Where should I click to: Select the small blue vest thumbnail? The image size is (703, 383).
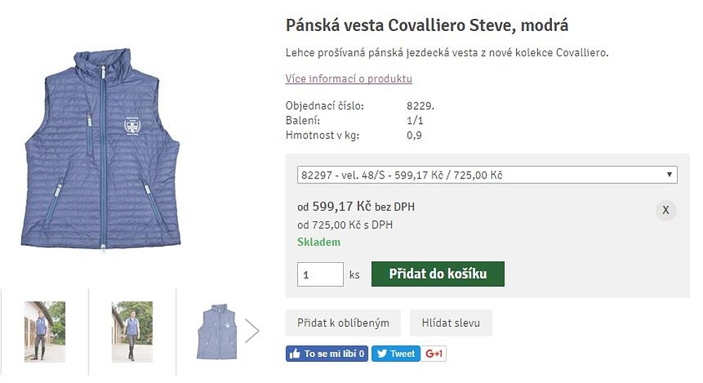tap(217, 331)
